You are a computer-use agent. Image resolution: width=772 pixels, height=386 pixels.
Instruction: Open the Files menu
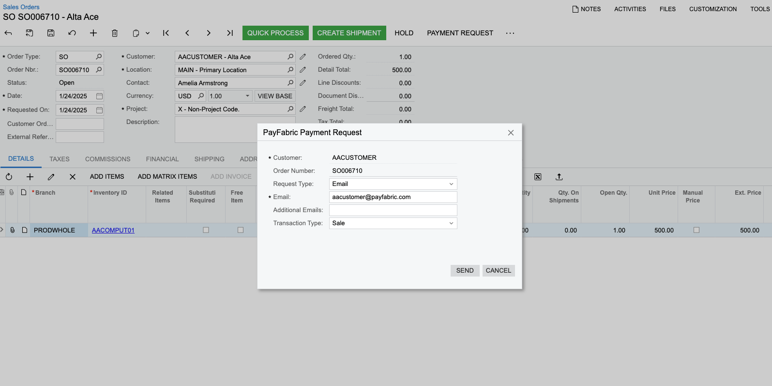pyautogui.click(x=667, y=9)
